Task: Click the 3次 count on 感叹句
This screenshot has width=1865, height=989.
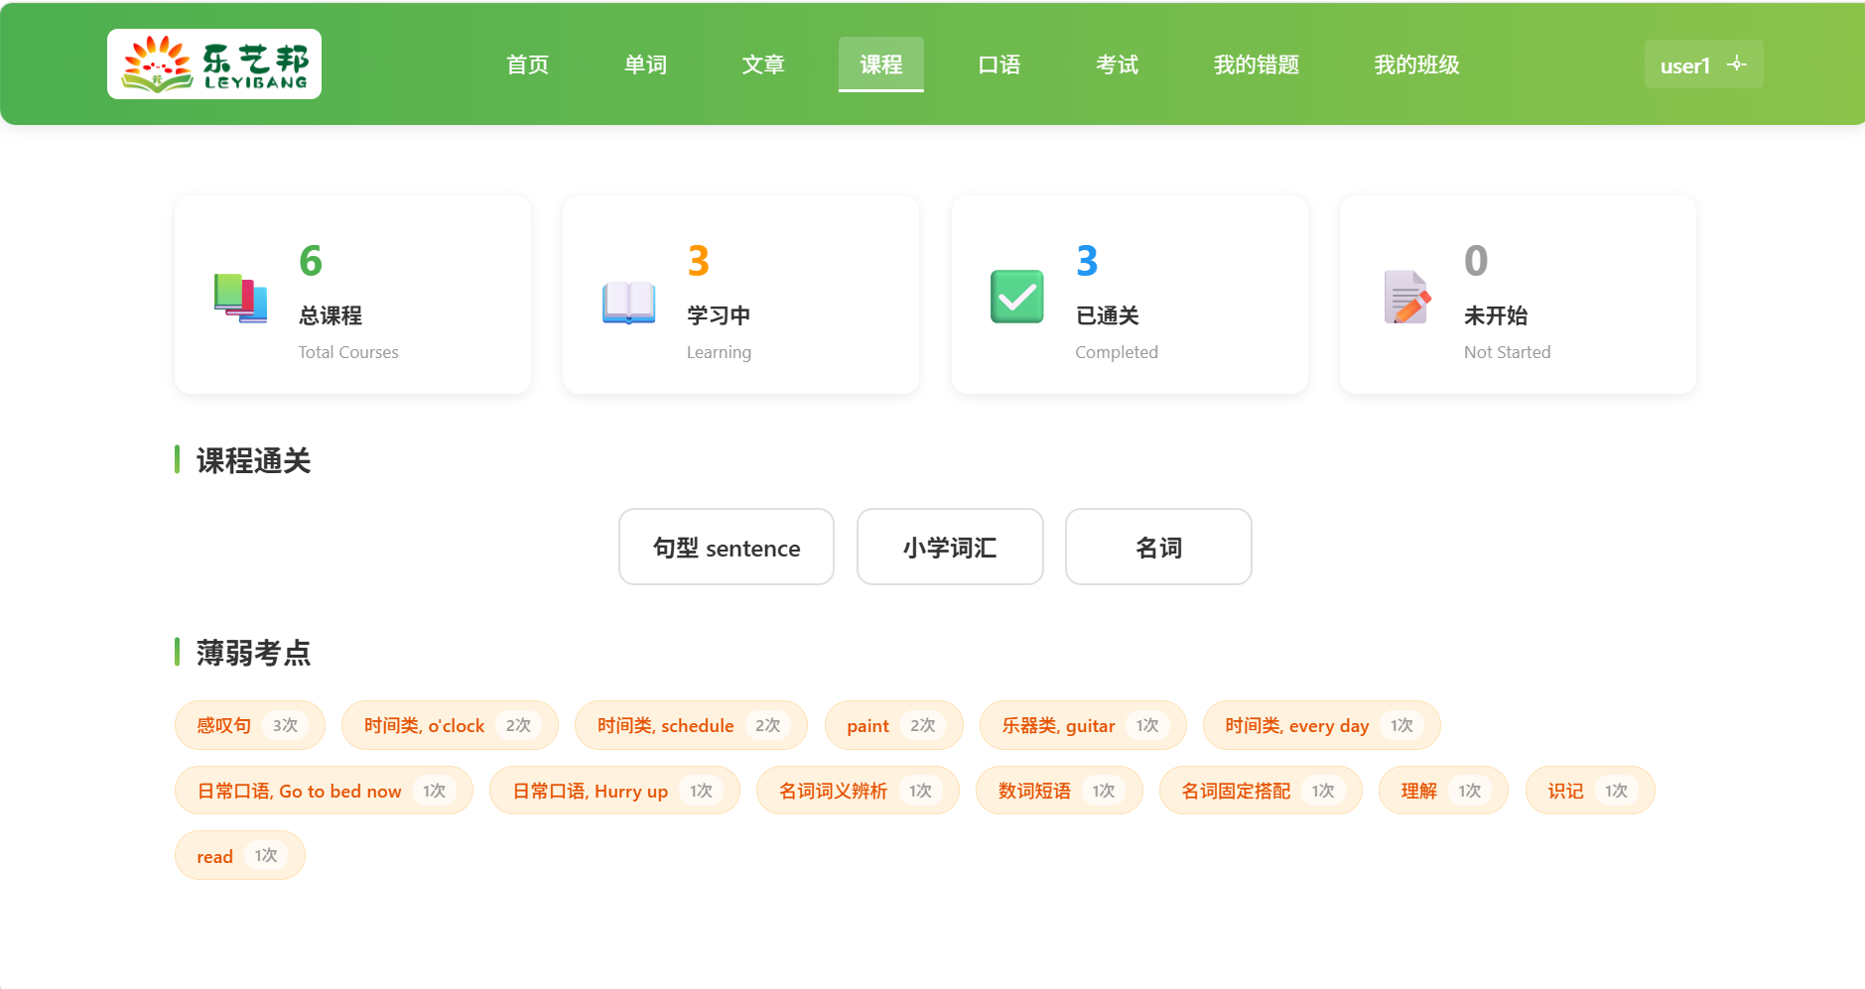Action: pyautogui.click(x=285, y=725)
